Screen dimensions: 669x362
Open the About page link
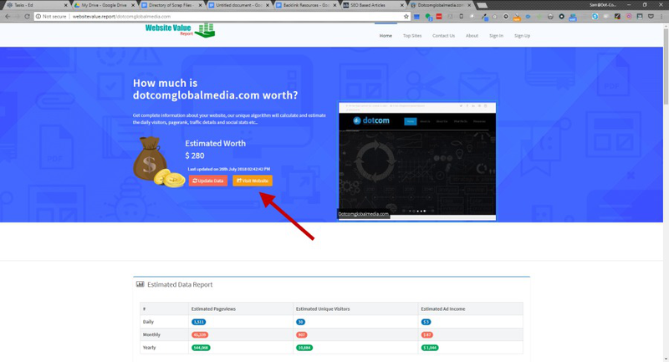click(x=472, y=36)
